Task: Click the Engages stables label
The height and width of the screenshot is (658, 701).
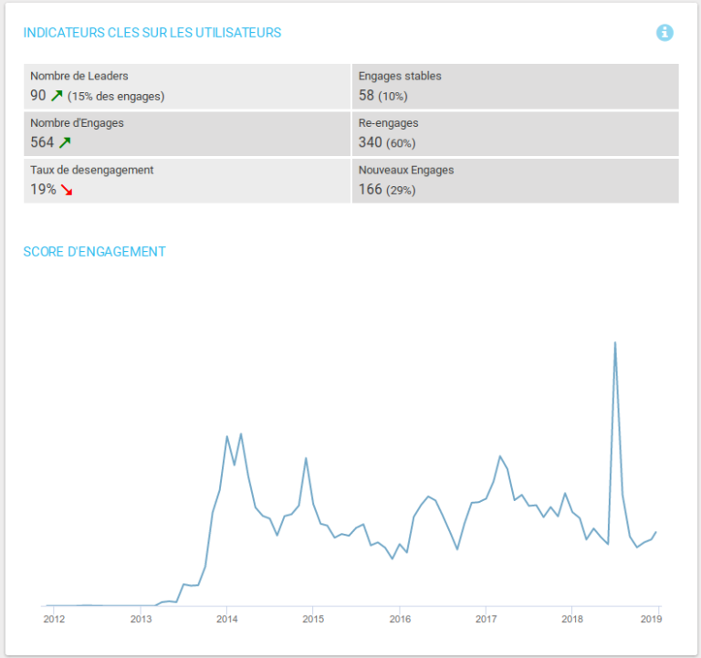Action: (x=400, y=77)
